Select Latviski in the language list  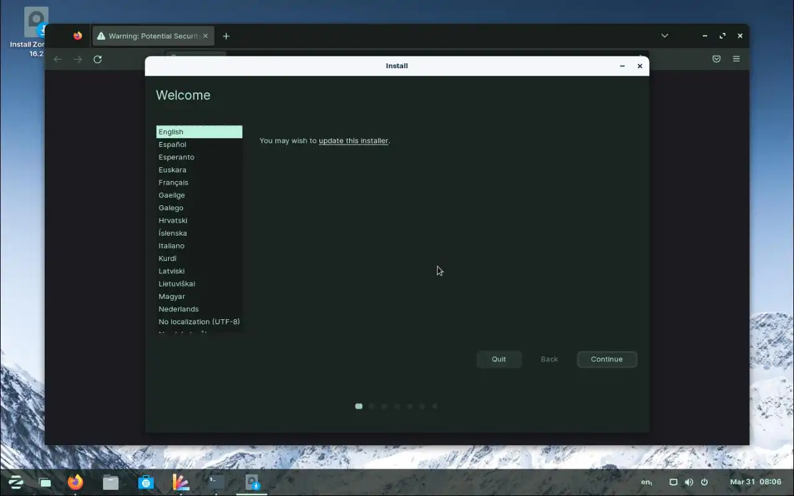(199, 271)
